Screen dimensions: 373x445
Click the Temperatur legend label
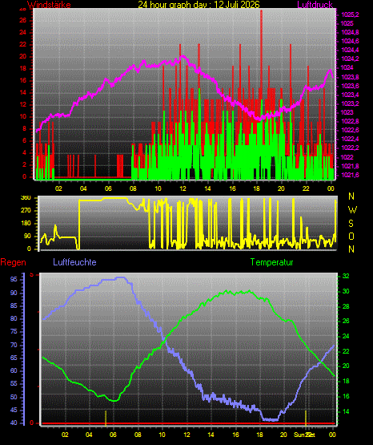[x=271, y=261]
